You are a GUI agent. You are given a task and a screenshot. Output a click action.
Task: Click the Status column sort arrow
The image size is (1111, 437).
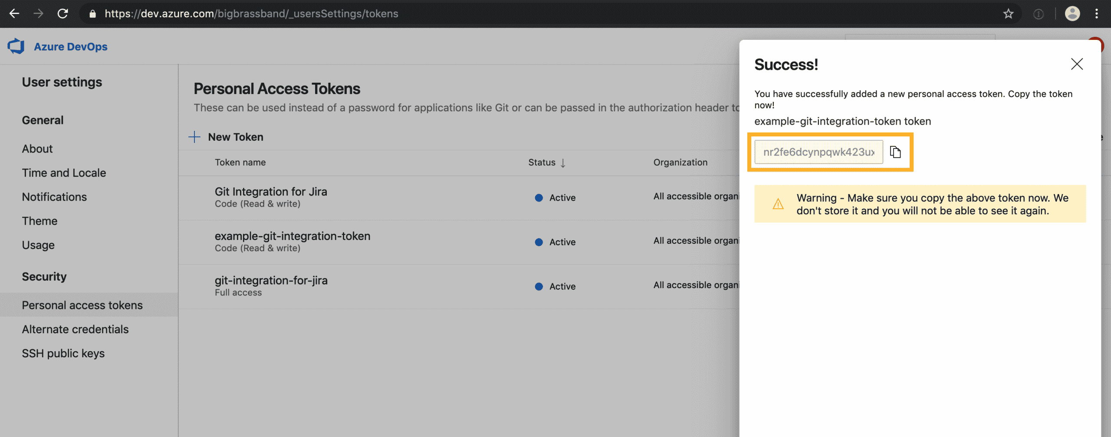[563, 163]
